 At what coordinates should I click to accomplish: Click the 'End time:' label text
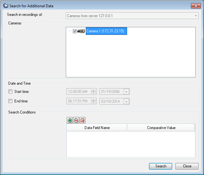21,101
